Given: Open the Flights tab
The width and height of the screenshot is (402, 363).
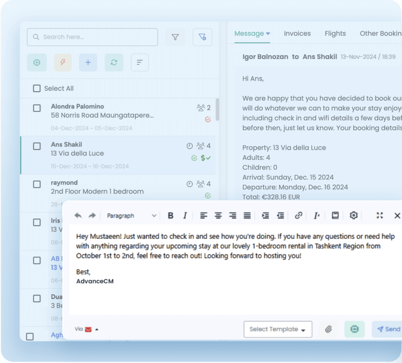Looking at the screenshot, I should point(335,33).
